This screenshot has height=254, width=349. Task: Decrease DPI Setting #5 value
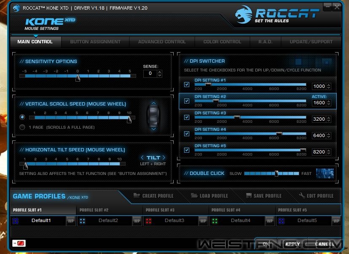[329, 153]
